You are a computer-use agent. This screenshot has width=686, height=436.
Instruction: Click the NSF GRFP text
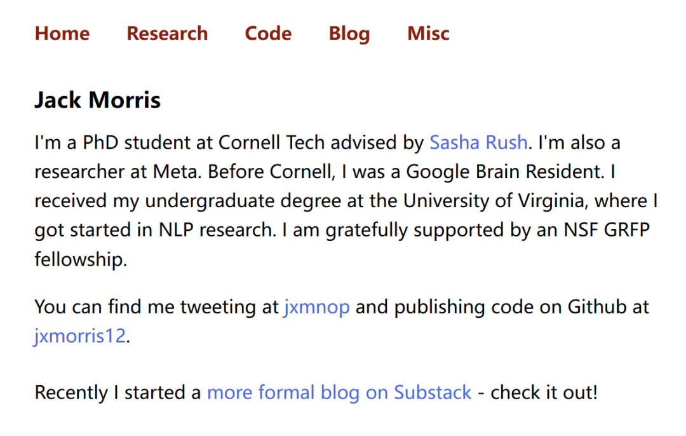coord(609,231)
